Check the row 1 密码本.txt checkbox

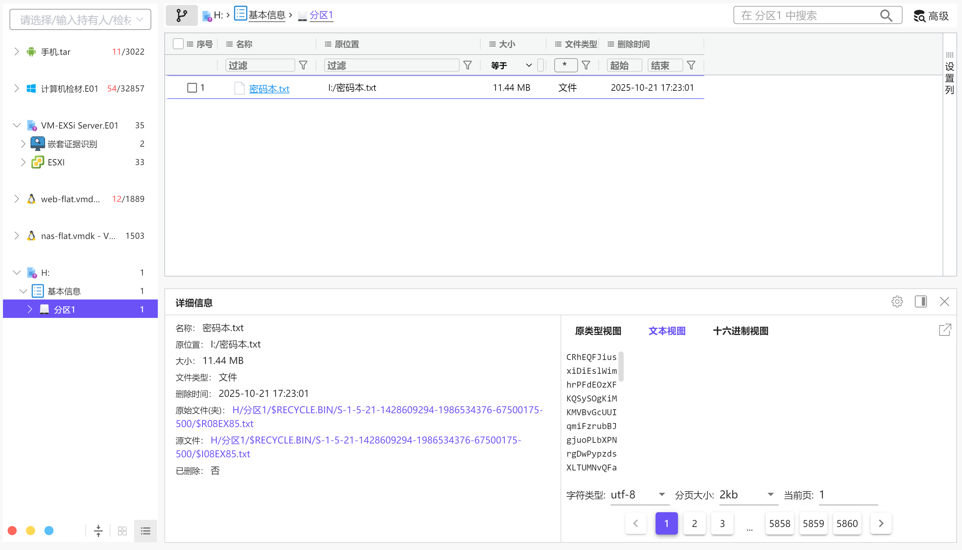(x=192, y=88)
